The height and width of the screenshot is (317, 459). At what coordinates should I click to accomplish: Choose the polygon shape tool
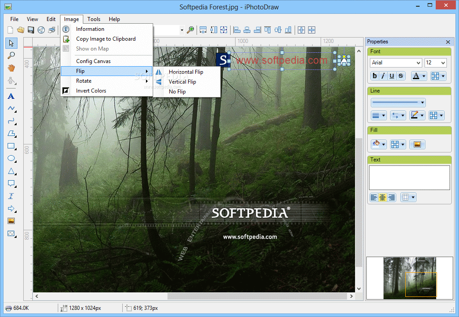click(x=11, y=134)
